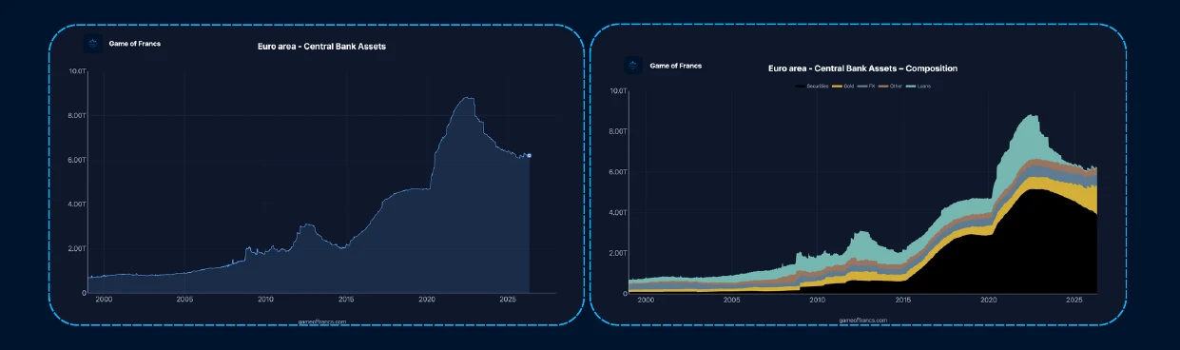Click the 6.00T axis label in the Composition chart
The height and width of the screenshot is (350, 1180).
617,172
